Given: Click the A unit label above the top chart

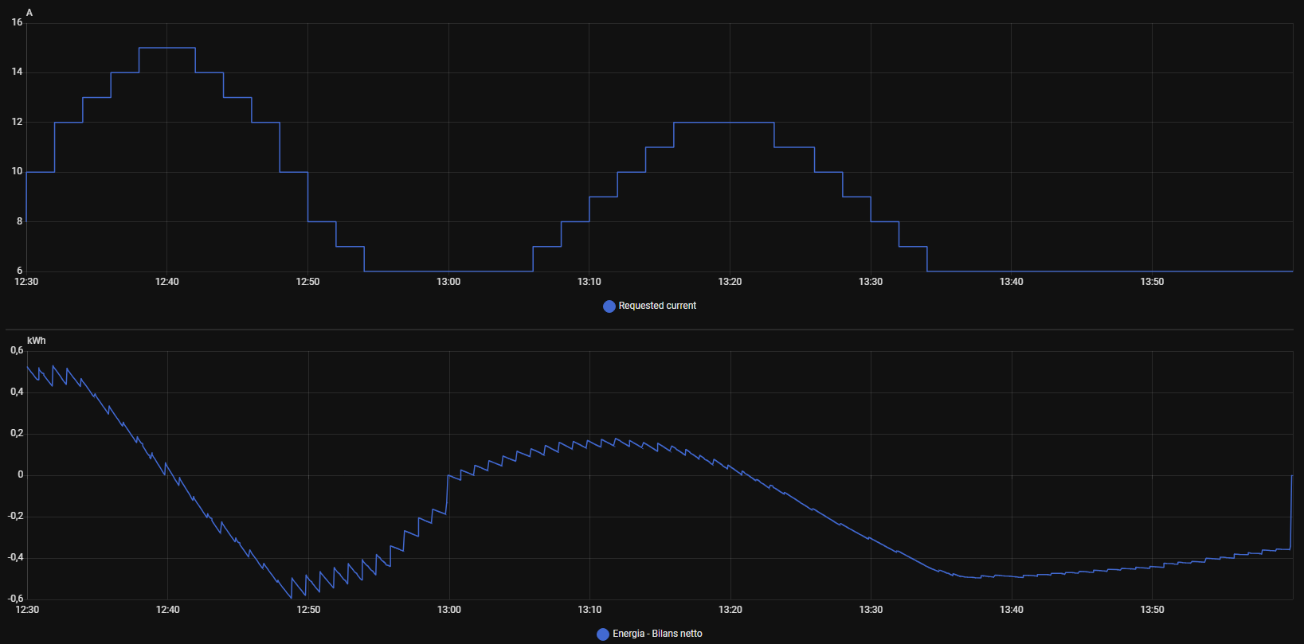Looking at the screenshot, I should pyautogui.click(x=29, y=13).
